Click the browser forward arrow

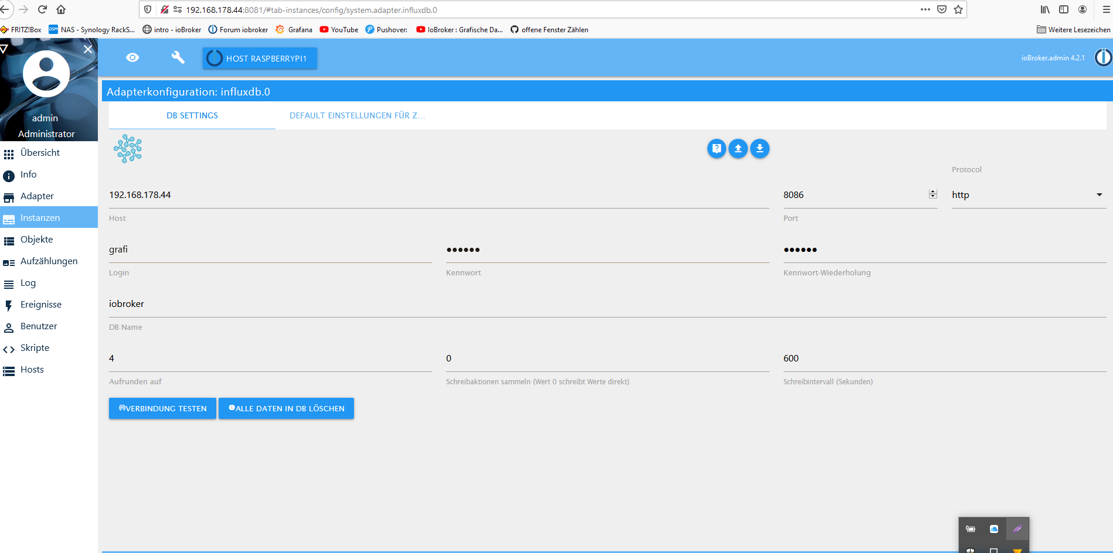[23, 9]
